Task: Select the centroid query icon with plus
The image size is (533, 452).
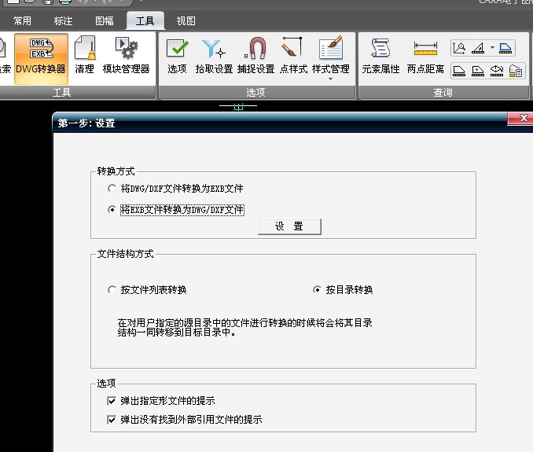Action: click(478, 71)
